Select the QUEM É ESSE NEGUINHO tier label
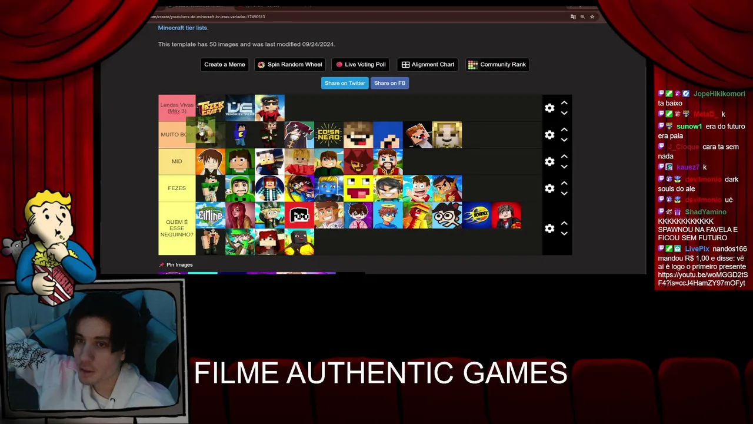 click(177, 228)
